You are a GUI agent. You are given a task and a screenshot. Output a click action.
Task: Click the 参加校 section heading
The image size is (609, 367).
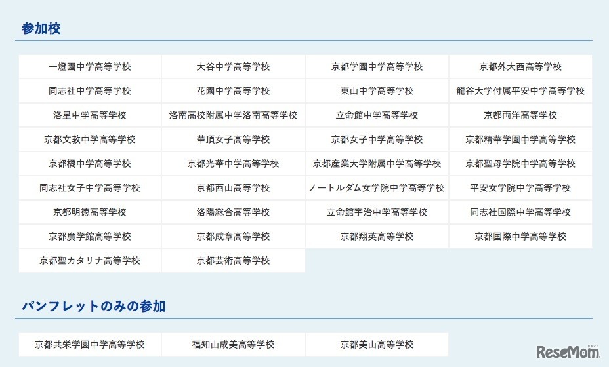pyautogui.click(x=41, y=28)
